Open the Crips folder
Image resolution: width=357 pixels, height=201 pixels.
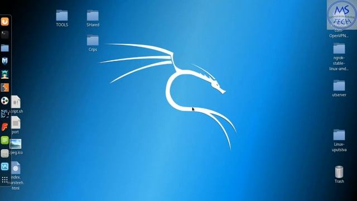pyautogui.click(x=93, y=40)
